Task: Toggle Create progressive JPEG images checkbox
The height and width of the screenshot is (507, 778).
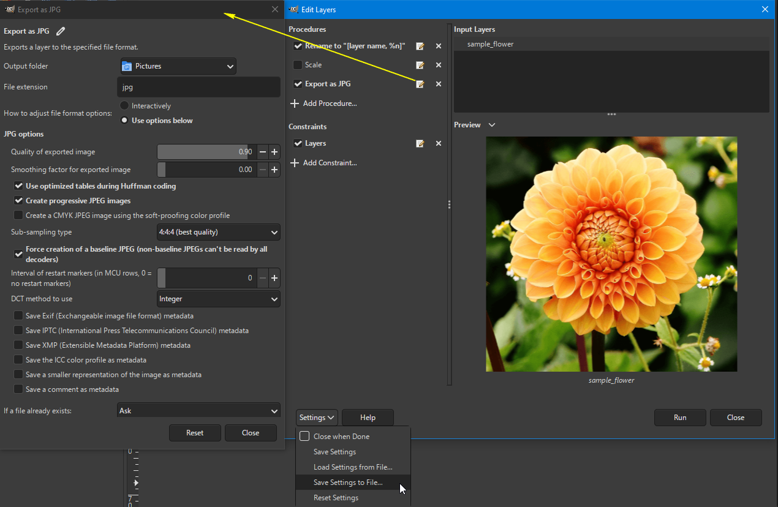Action: (x=18, y=201)
